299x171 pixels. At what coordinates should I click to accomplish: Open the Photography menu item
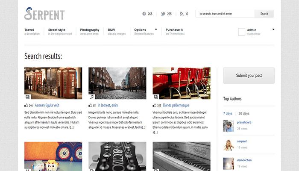pos(90,32)
